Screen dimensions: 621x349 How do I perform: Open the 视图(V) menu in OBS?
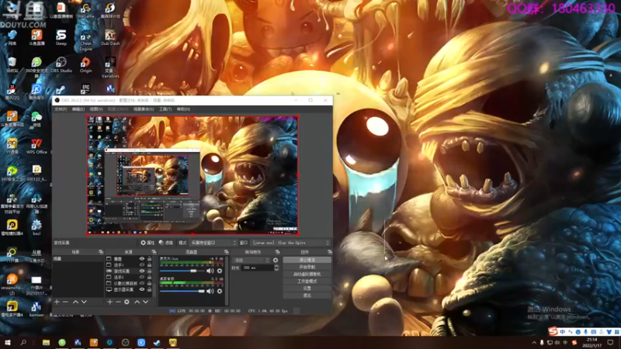[x=96, y=109]
